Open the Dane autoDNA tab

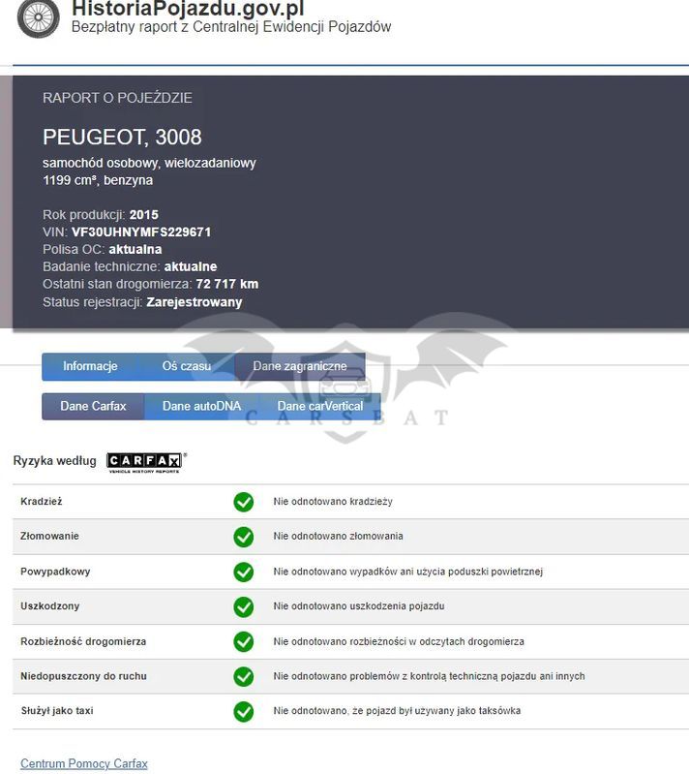click(x=201, y=406)
